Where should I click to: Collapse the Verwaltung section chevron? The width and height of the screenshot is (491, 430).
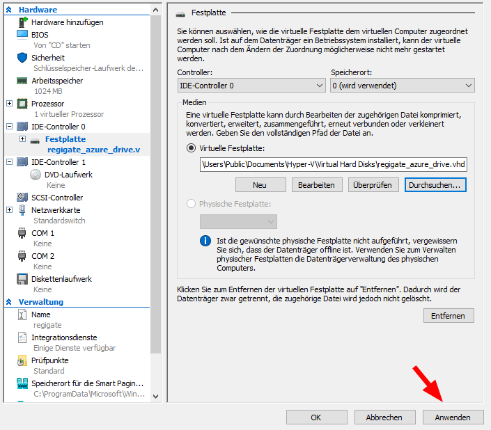click(9, 302)
